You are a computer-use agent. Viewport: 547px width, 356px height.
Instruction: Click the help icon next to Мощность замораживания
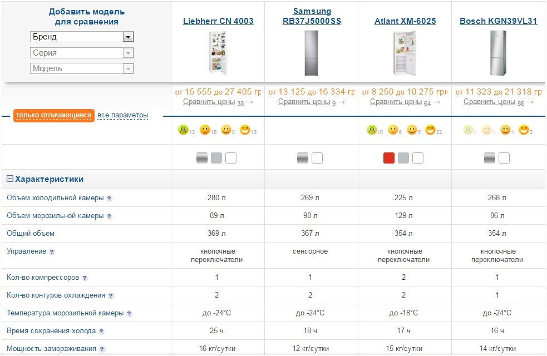(102, 349)
